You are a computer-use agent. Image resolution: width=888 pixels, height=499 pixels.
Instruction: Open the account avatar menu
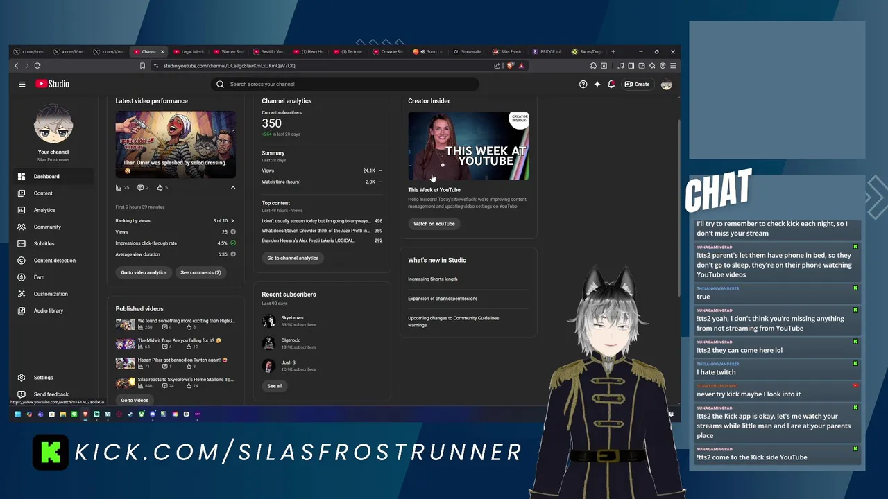[x=667, y=85]
